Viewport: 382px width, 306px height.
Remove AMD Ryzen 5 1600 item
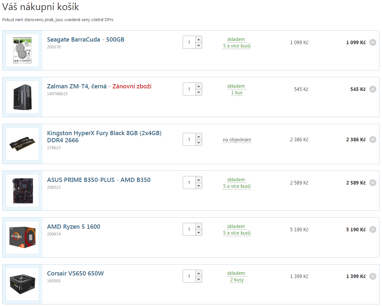tap(373, 229)
